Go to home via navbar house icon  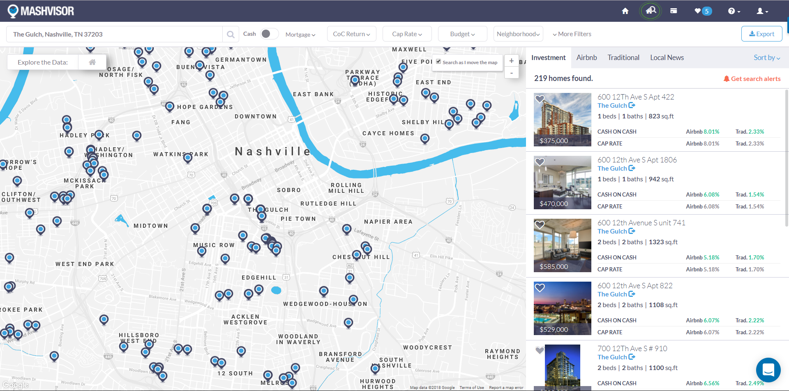(625, 11)
